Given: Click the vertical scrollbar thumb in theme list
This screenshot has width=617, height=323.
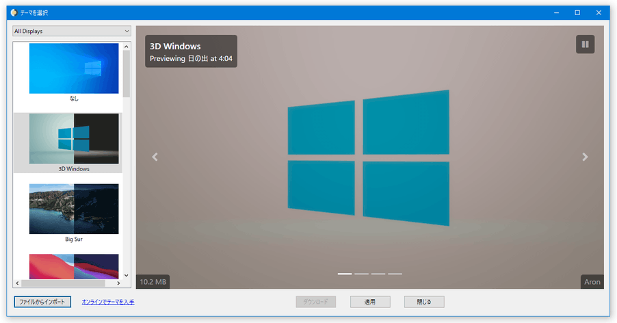Looking at the screenshot, I should (127, 74).
